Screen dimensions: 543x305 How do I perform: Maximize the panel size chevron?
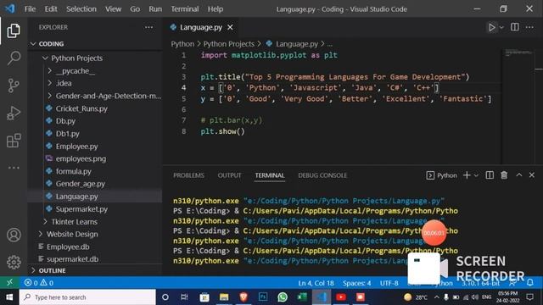click(518, 175)
